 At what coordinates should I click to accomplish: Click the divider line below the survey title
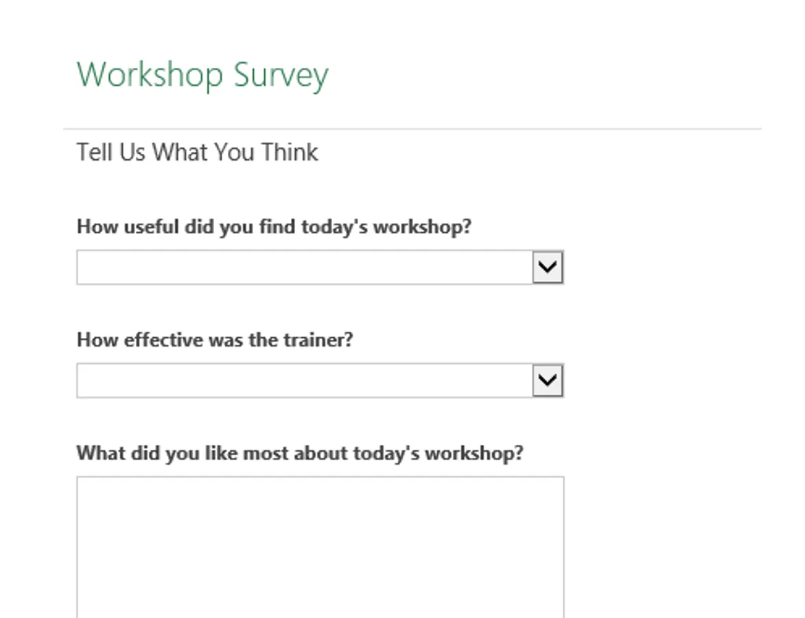412,128
